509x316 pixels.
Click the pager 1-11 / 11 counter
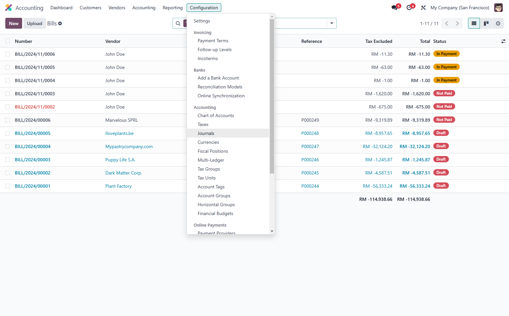pos(429,23)
